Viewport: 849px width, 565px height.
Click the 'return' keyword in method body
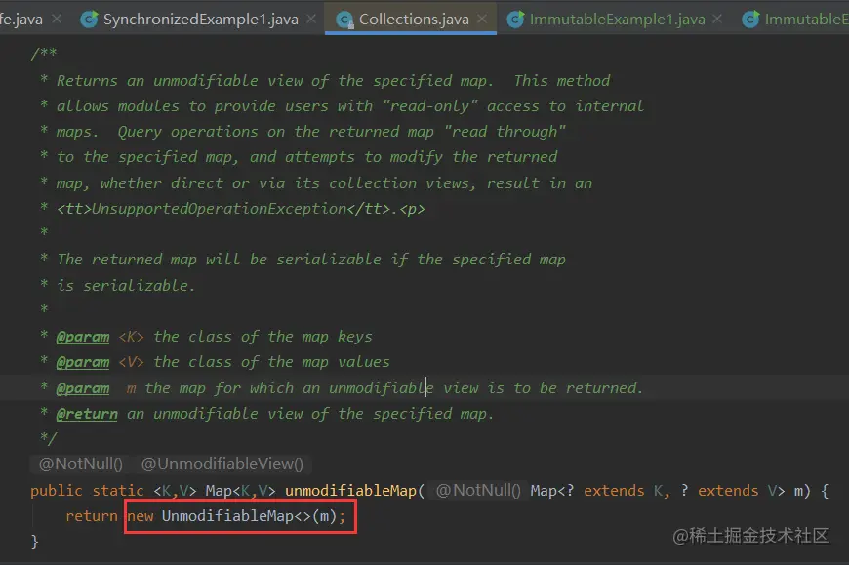pyautogui.click(x=92, y=516)
